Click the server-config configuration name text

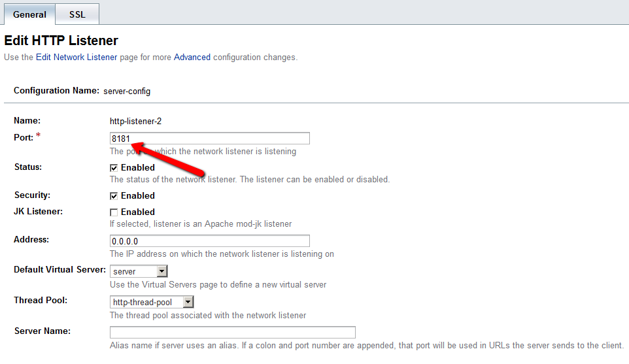(127, 91)
